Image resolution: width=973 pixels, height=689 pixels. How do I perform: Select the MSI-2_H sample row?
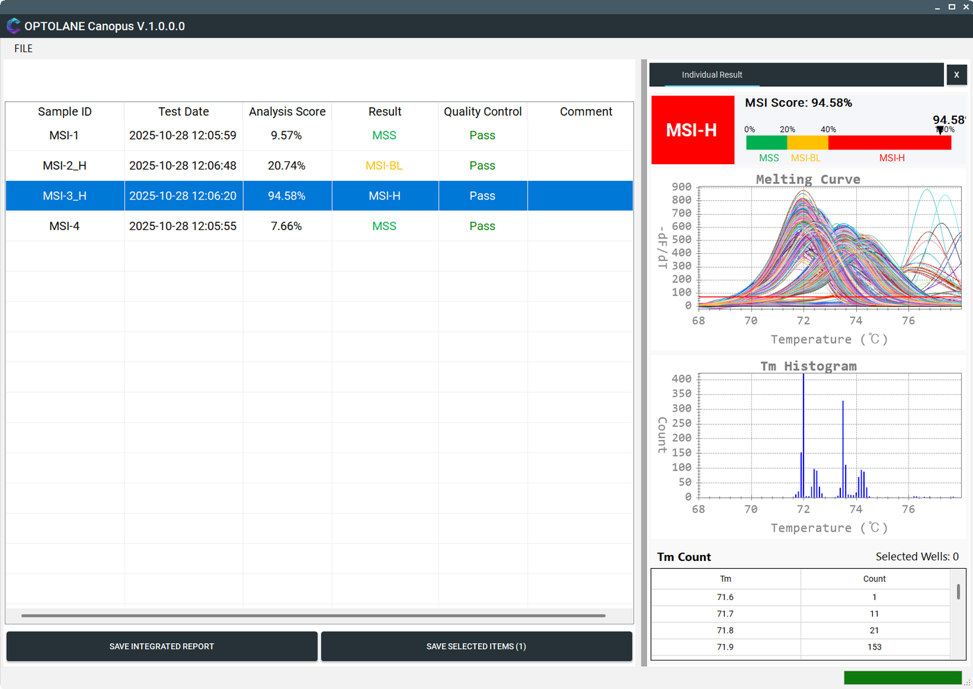pyautogui.click(x=319, y=165)
